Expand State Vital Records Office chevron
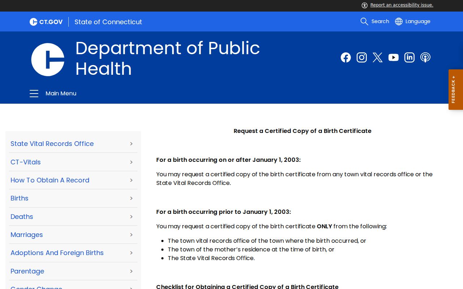The width and height of the screenshot is (463, 289). pyautogui.click(x=131, y=144)
